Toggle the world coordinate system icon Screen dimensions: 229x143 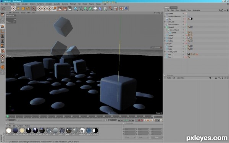54,8
